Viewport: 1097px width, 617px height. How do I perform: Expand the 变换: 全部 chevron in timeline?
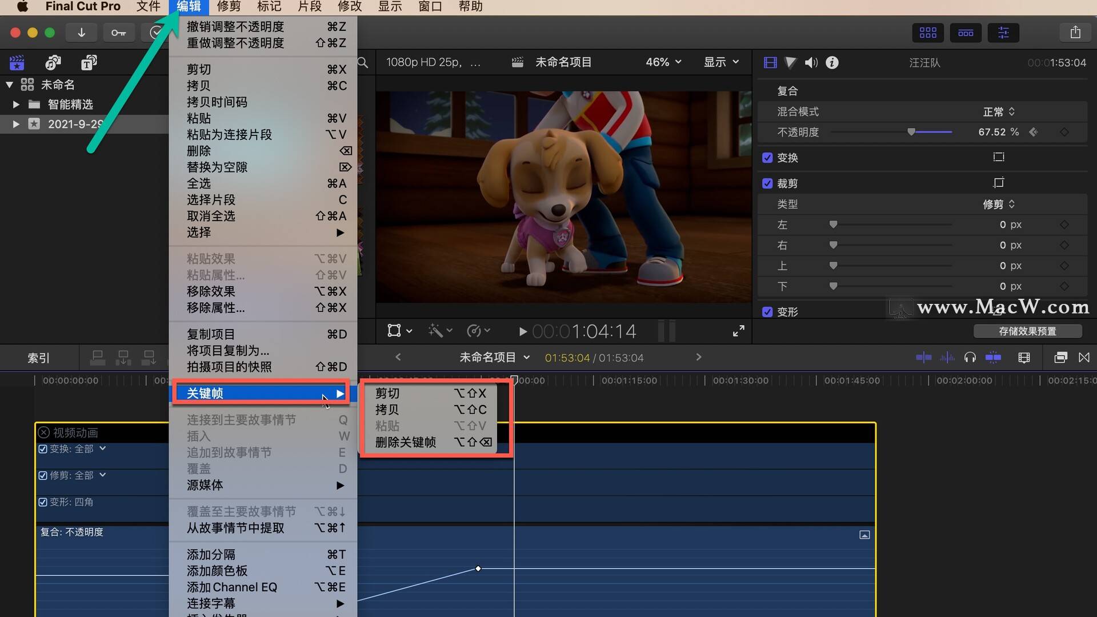tap(103, 448)
